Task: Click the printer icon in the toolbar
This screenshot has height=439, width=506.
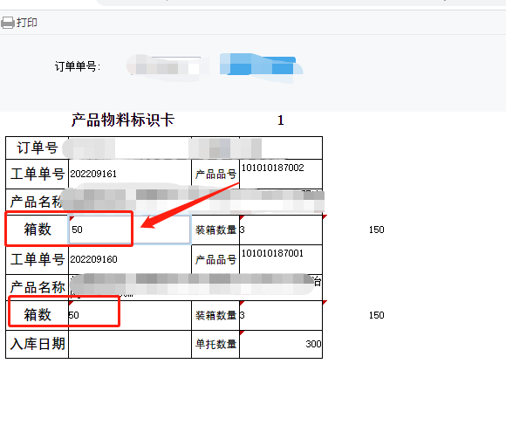Action: coord(8,23)
